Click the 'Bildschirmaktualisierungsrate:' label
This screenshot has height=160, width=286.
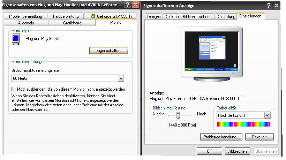pos(36,70)
